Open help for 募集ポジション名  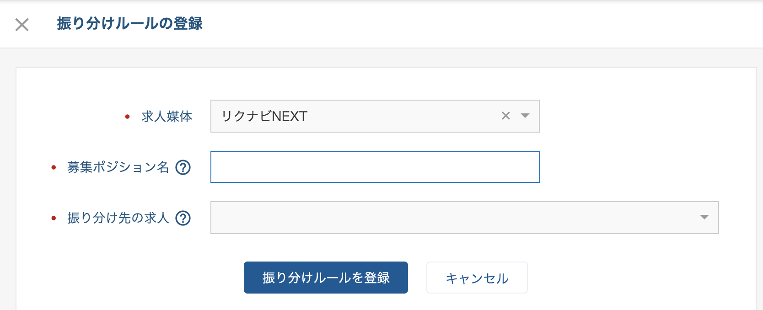183,167
